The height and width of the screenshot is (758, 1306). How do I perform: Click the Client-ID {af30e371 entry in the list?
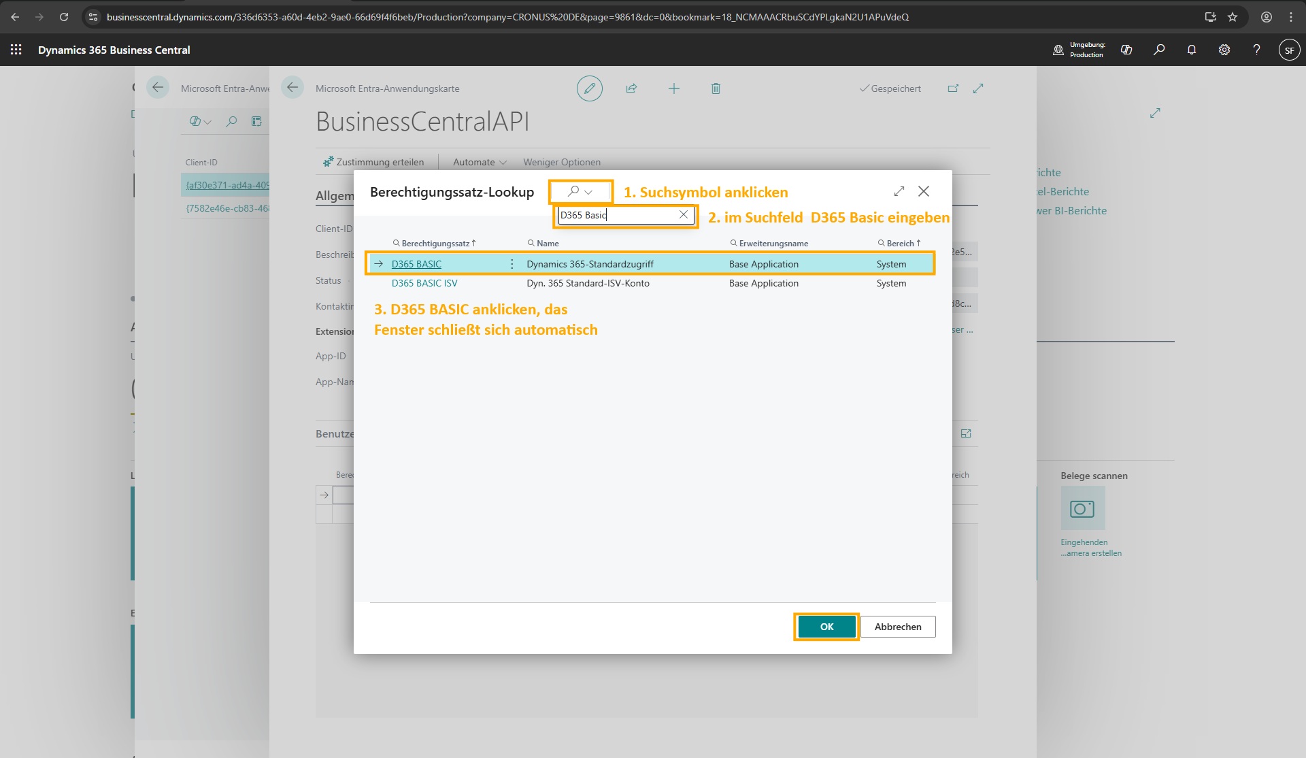click(227, 185)
